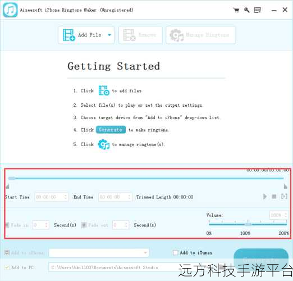Image resolution: width=293 pixels, height=281 pixels.
Task: Click the Remove button in toolbar
Action: click(140, 35)
